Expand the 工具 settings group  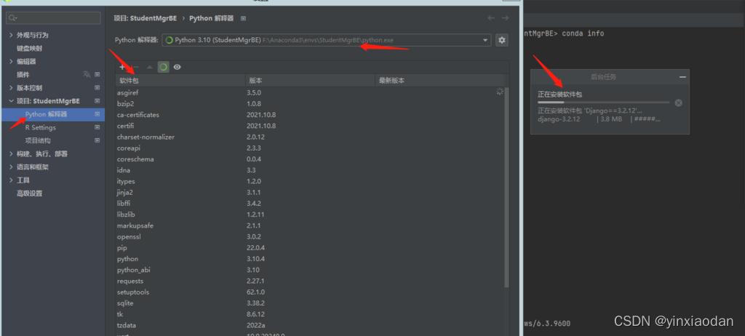[x=11, y=180]
